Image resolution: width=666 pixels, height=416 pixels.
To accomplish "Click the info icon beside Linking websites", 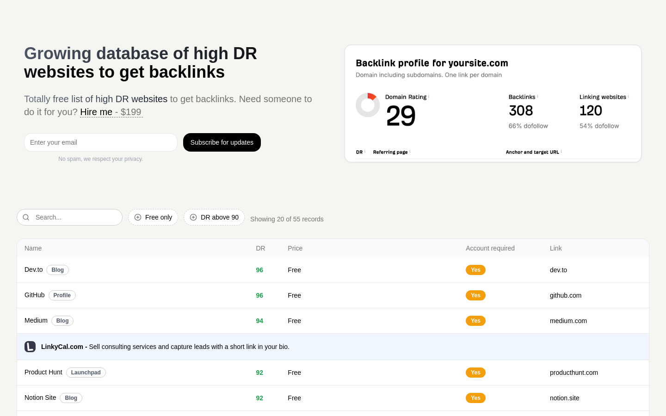I will tap(629, 96).
